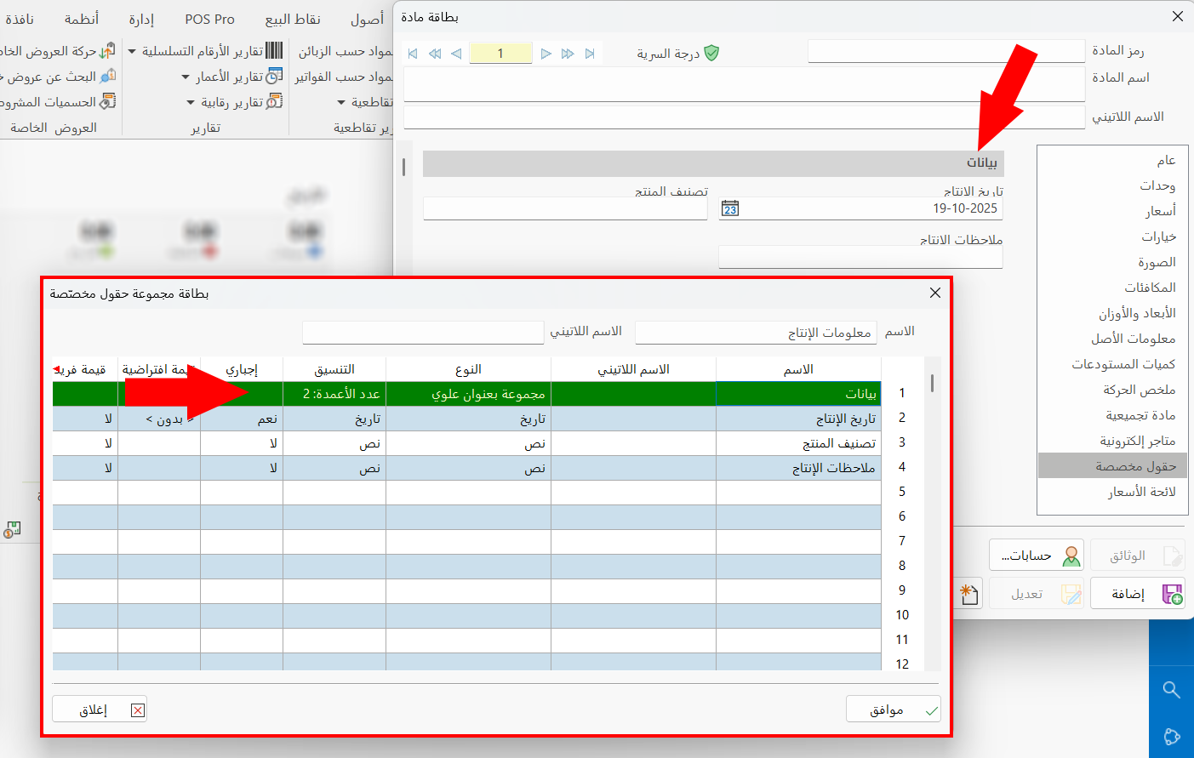Screen dimensions: 1194x758
Task: Select the الأبعاد والأوزان side tab
Action: [1136, 313]
